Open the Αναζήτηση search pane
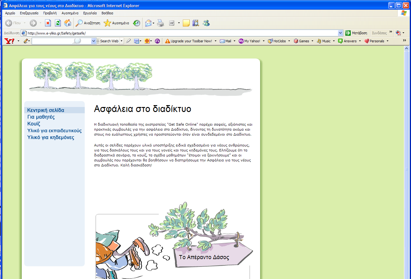This screenshot has width=411, height=279. [x=88, y=23]
